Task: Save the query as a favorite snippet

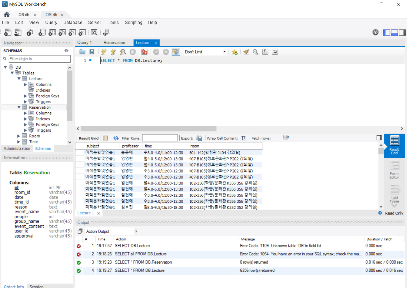Action: coord(235,52)
